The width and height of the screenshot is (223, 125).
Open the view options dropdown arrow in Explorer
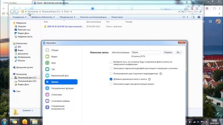tap(187, 17)
